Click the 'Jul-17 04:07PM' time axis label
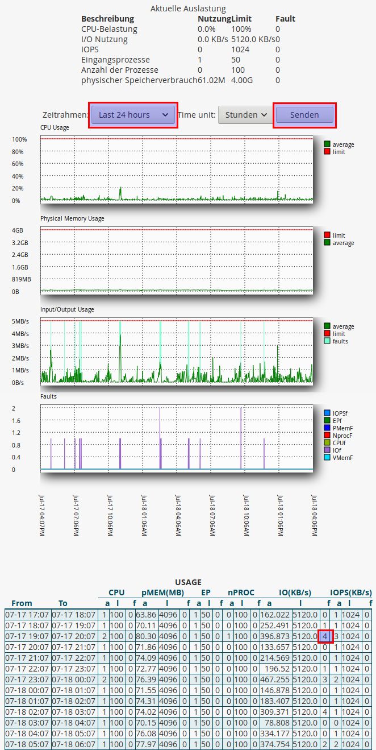 tap(41, 515)
